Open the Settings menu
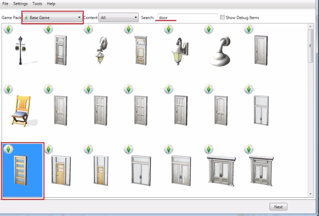The height and width of the screenshot is (216, 319). [20, 4]
